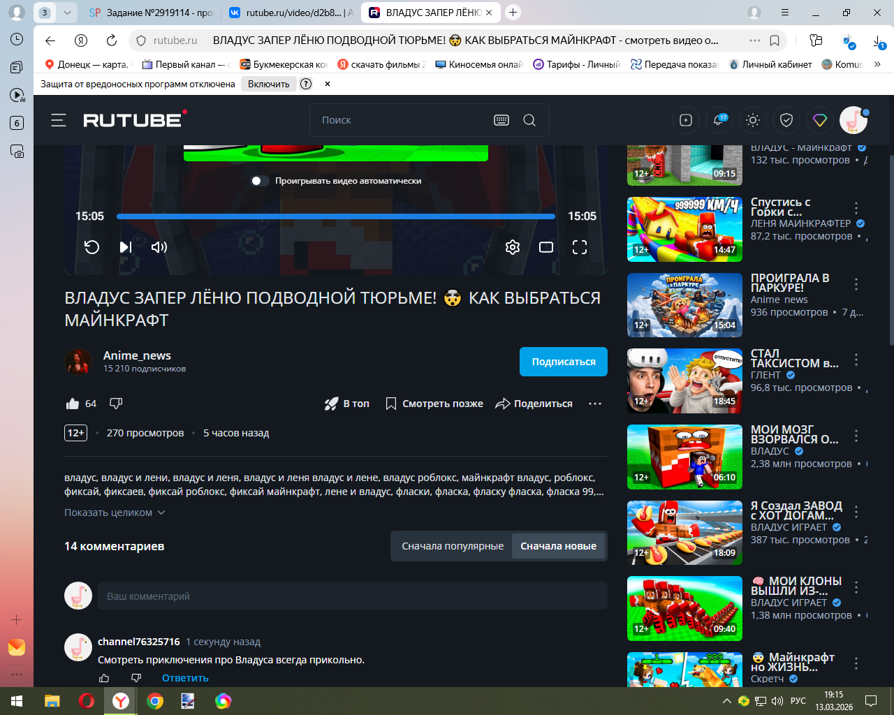Go to the RUTUBE home logo
This screenshot has height=715, width=894.
(135, 119)
